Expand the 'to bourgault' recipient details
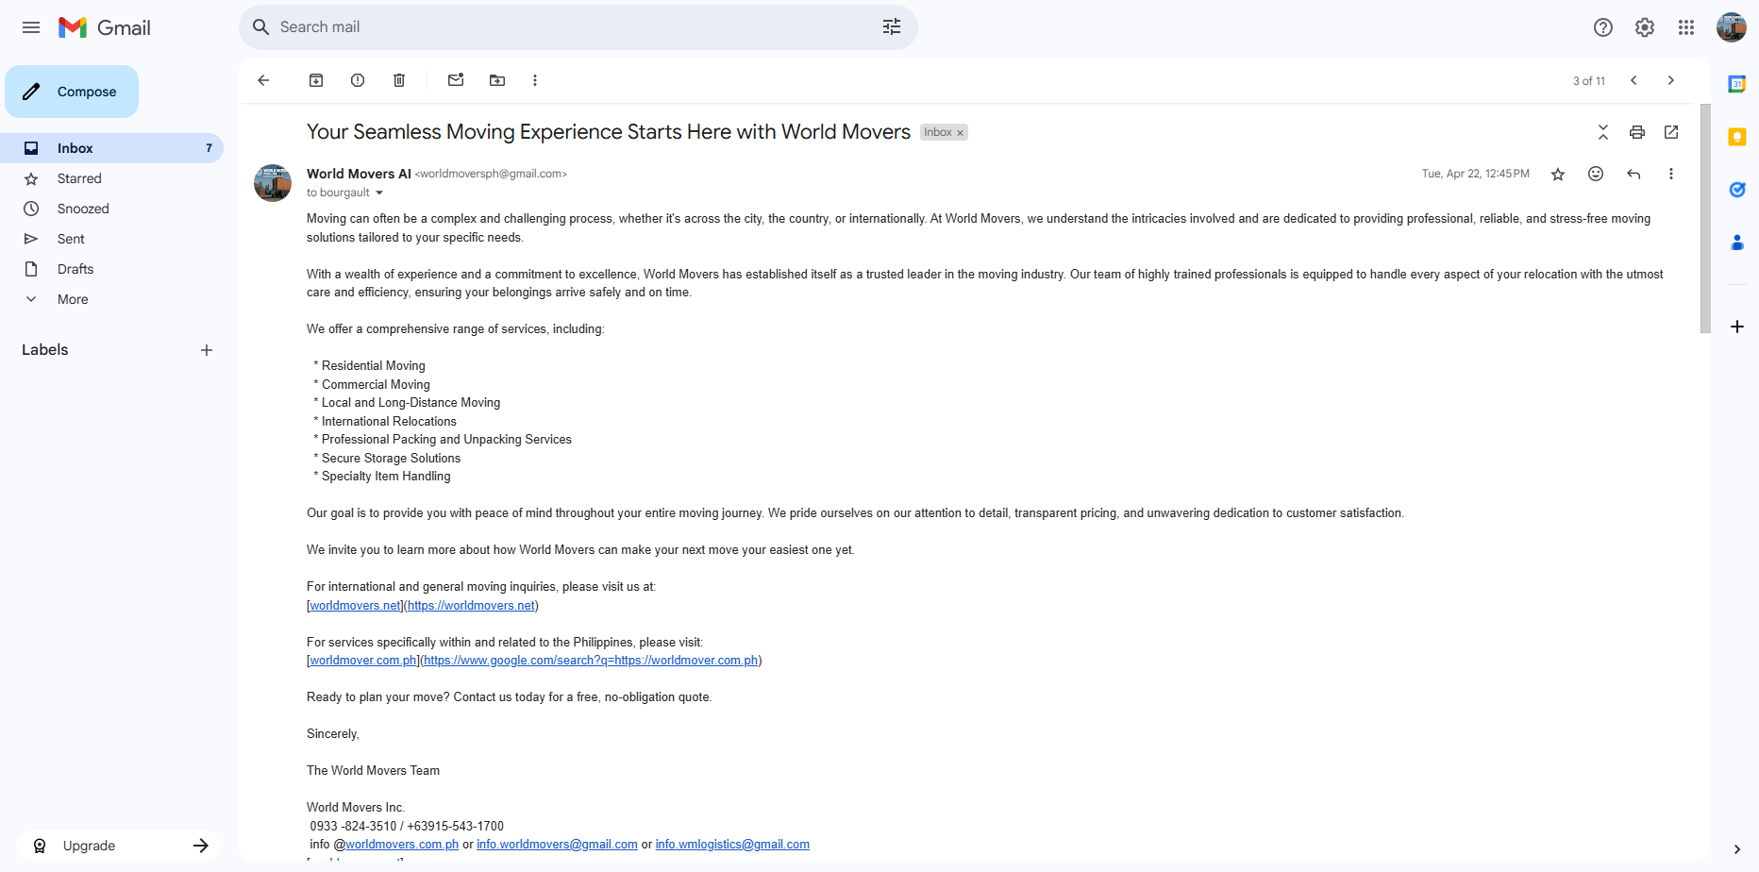The height and width of the screenshot is (872, 1759). click(380, 193)
